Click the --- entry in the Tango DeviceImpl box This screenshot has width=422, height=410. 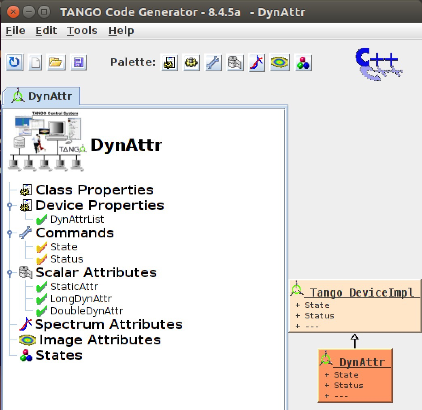click(x=312, y=326)
